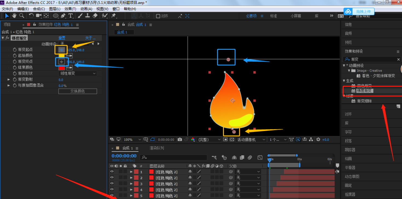The height and width of the screenshot is (199, 402).
Task: Switch to the 项目 panel tab
Action: 7,25
